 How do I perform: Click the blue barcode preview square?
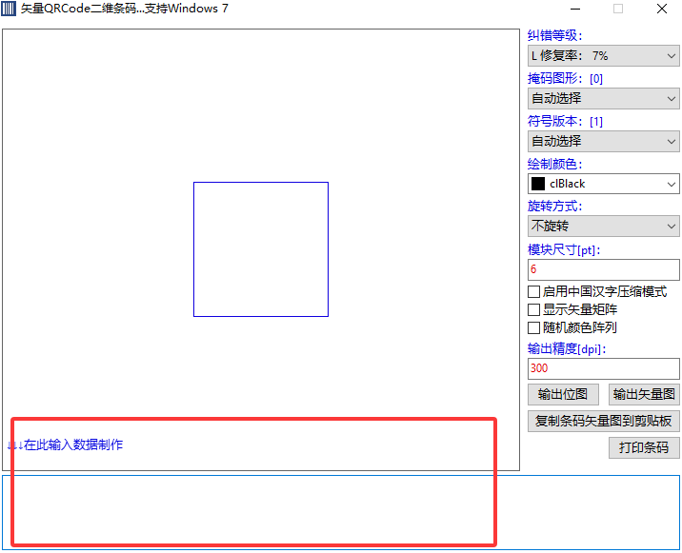click(x=261, y=249)
